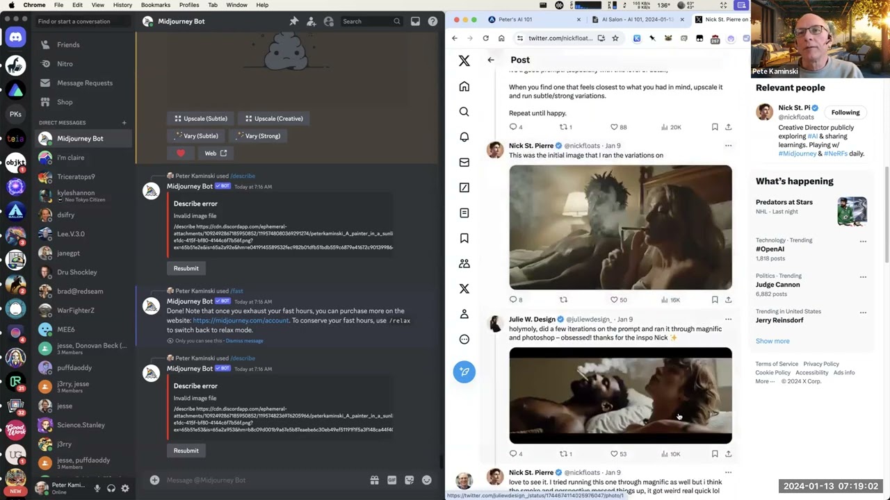Open more options on Julie W. Design's post
The width and height of the screenshot is (890, 500).
tap(728, 319)
